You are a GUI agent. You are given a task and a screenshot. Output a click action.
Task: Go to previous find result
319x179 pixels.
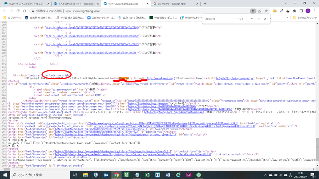251,19
